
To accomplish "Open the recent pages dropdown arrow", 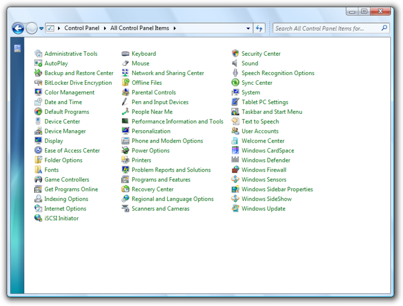I will [41, 29].
